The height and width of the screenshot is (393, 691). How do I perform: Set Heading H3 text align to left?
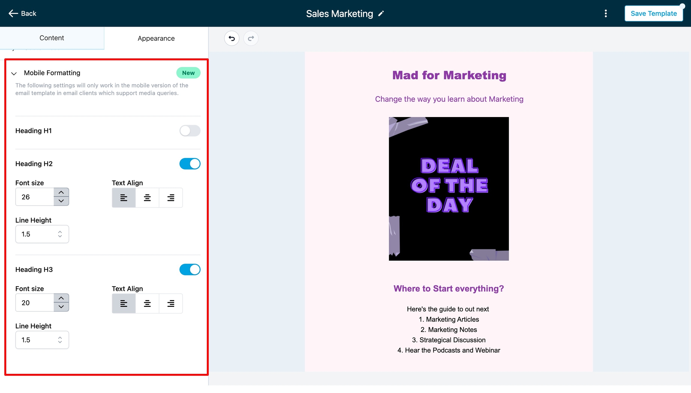(x=124, y=304)
